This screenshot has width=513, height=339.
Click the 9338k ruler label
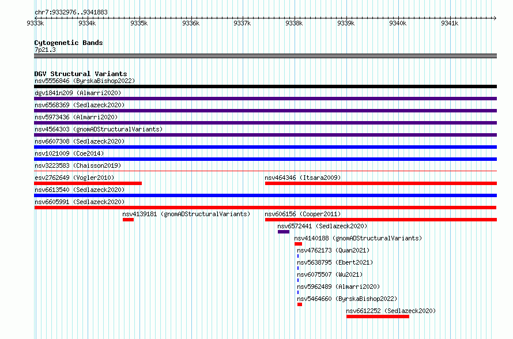294,23
